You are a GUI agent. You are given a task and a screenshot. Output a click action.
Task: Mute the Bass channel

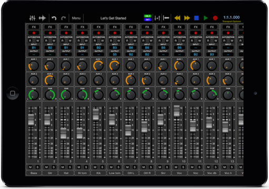31,167
